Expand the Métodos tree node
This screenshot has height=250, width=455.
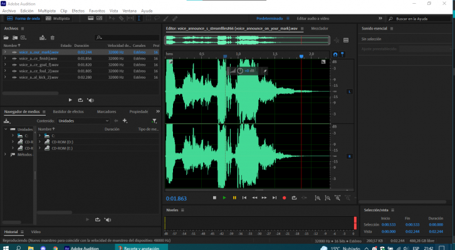[5, 154]
